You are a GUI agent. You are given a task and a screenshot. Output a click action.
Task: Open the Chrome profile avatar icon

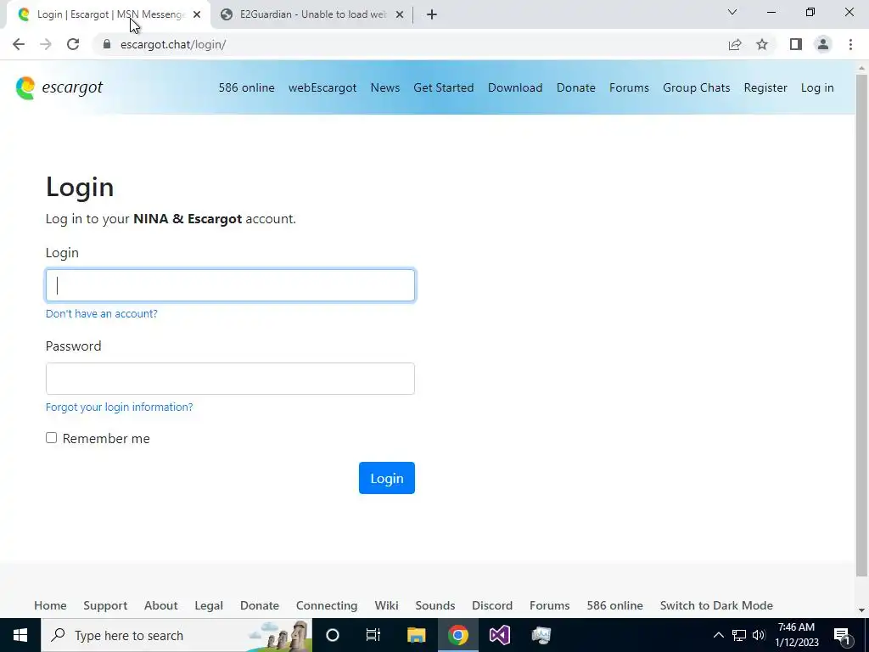tap(823, 44)
